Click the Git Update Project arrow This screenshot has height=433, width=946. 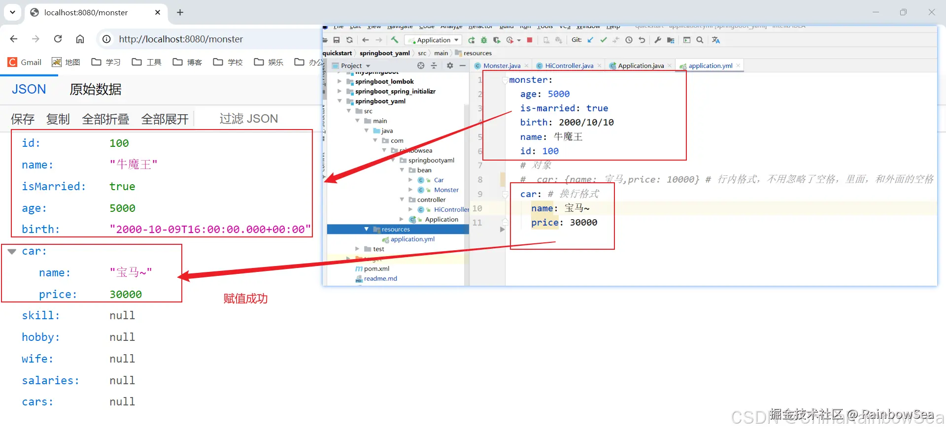click(x=590, y=40)
